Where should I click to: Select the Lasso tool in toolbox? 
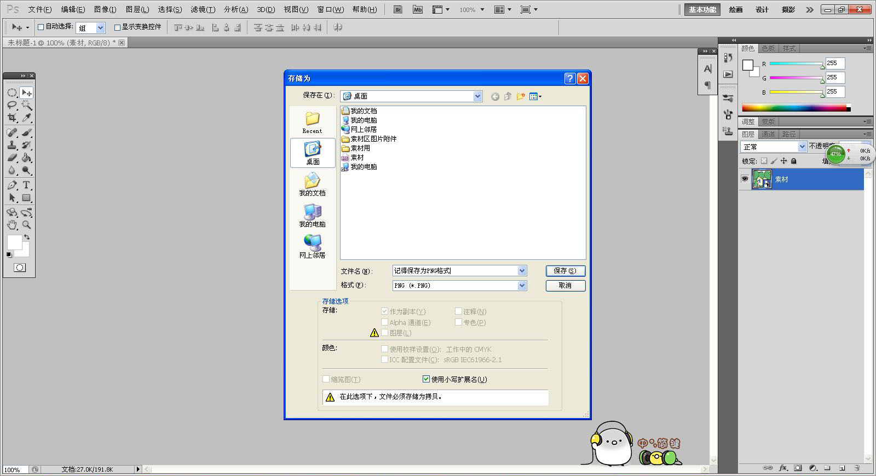(x=12, y=105)
